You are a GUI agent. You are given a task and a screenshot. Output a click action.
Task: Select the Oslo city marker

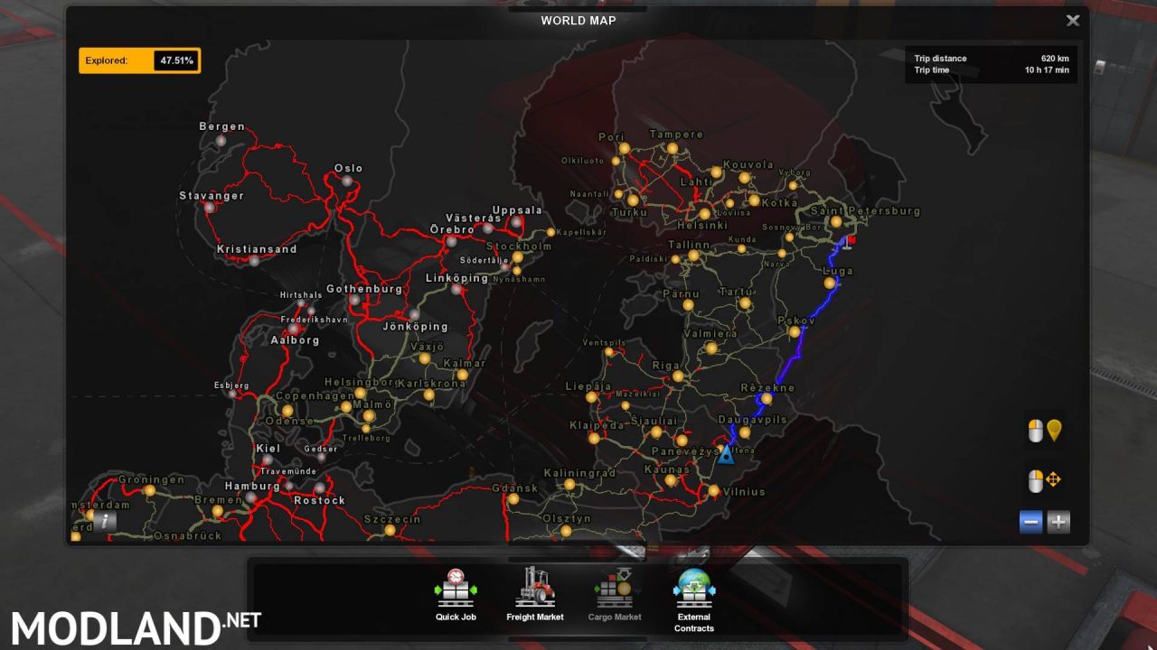click(x=347, y=181)
